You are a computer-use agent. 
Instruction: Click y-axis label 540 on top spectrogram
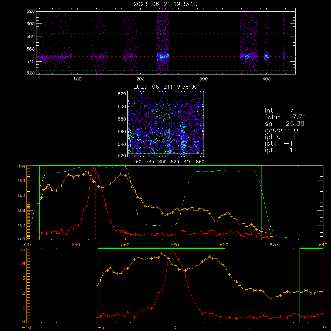pyautogui.click(x=30, y=62)
